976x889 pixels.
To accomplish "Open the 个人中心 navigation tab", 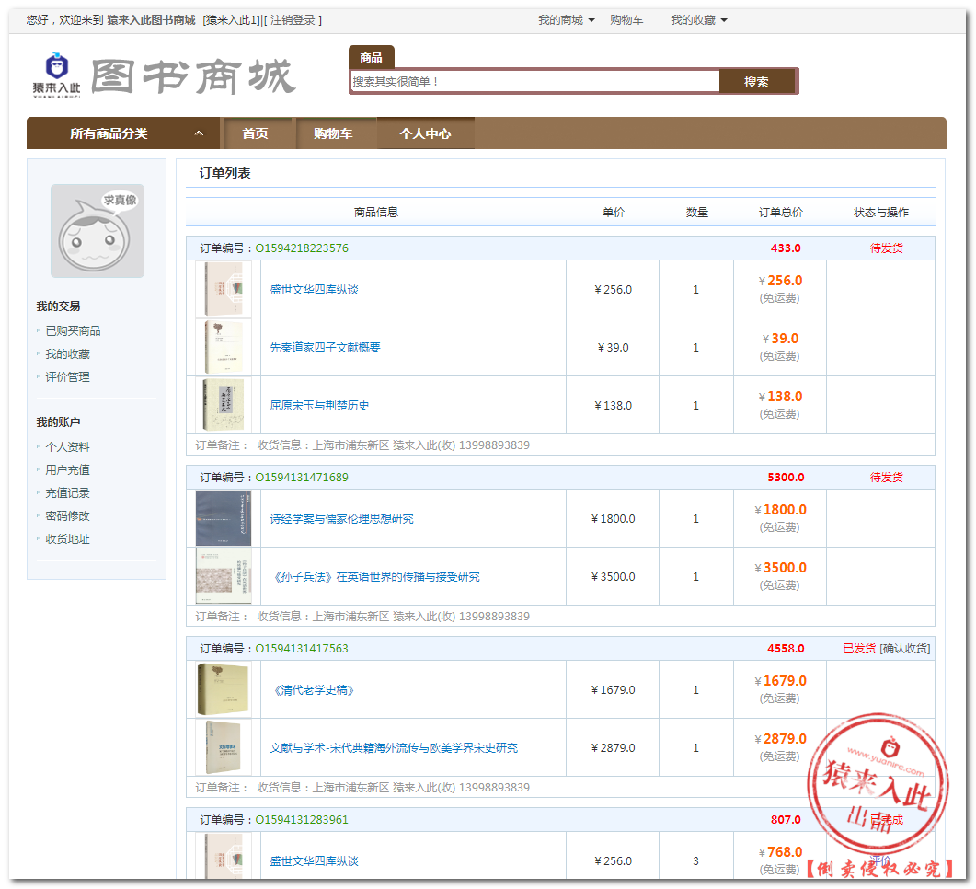I will click(425, 133).
